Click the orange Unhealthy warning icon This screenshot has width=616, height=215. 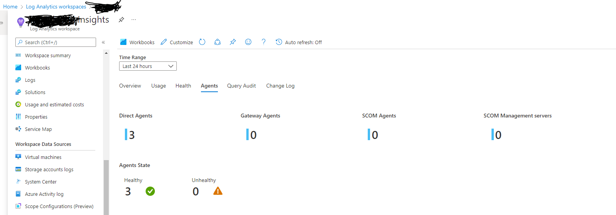pyautogui.click(x=218, y=191)
